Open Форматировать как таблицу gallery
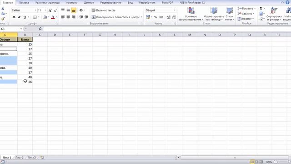 coord(214,14)
